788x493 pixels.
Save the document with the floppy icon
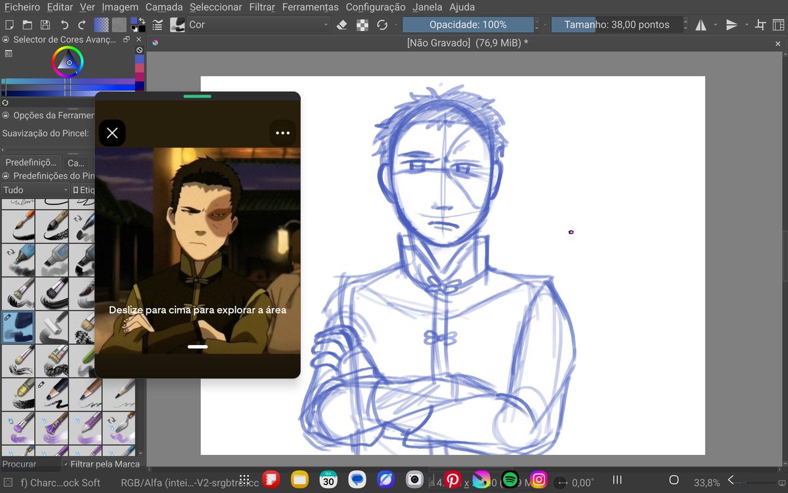[x=45, y=25]
